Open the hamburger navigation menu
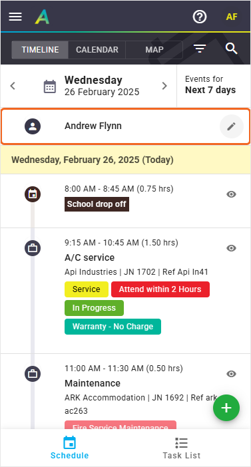 (15, 17)
